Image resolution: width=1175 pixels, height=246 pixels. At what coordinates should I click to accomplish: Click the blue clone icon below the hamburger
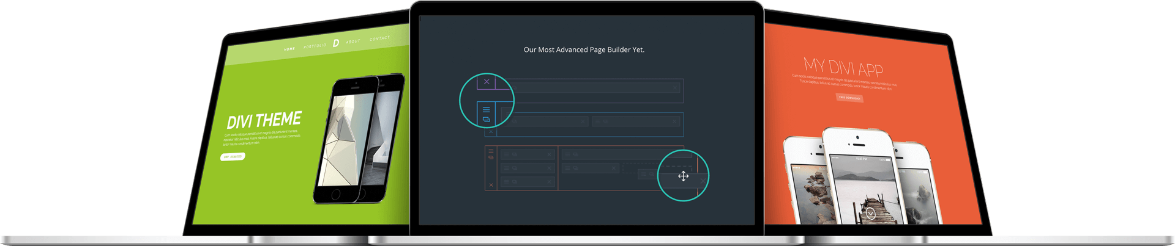486,120
